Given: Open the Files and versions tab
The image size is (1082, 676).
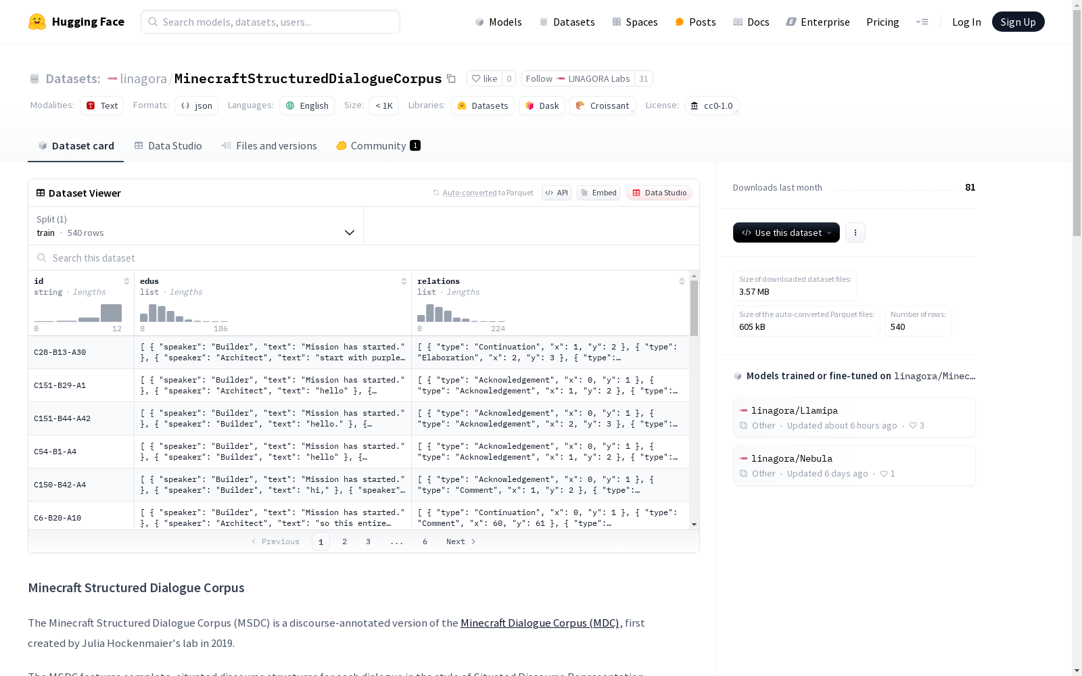Looking at the screenshot, I should pos(269,146).
